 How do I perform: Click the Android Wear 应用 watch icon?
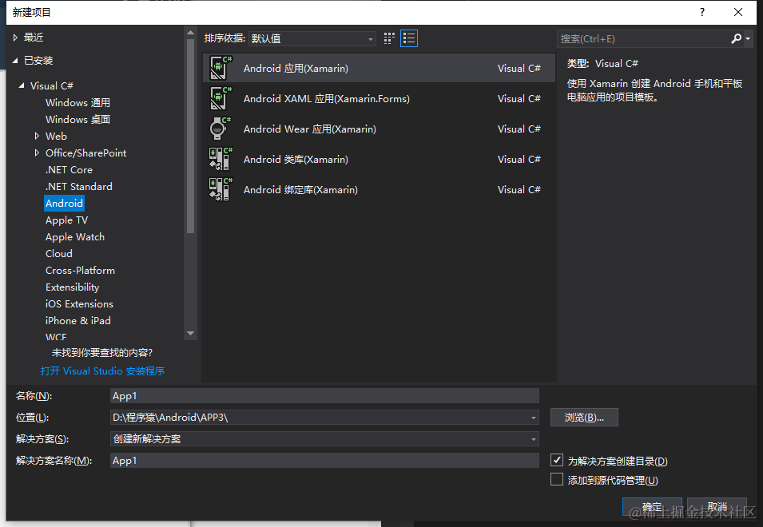coord(221,129)
